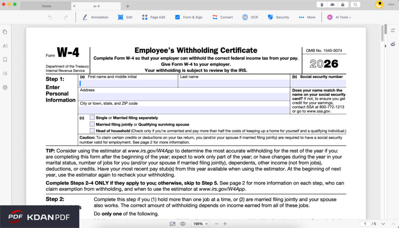This screenshot has height=228, width=399.
Task: Open the More menu in the toolbar
Action: coord(307,17)
